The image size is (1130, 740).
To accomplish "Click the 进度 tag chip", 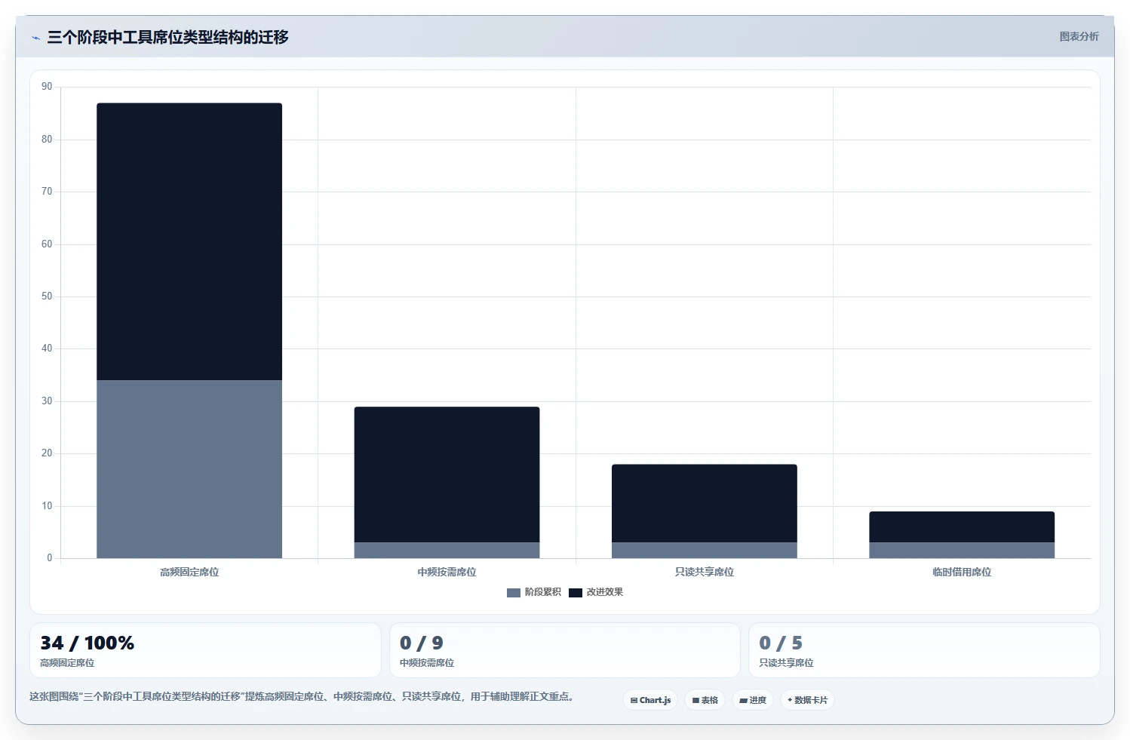I will point(752,700).
